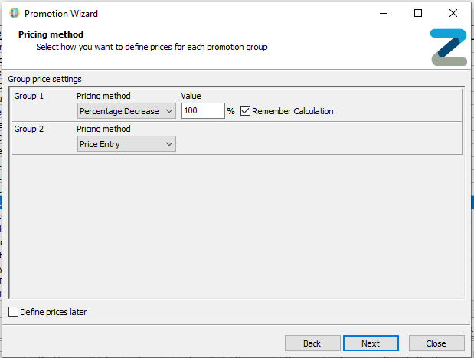The image size is (474, 358).
Task: Click the Group 2 label
Action: click(29, 129)
